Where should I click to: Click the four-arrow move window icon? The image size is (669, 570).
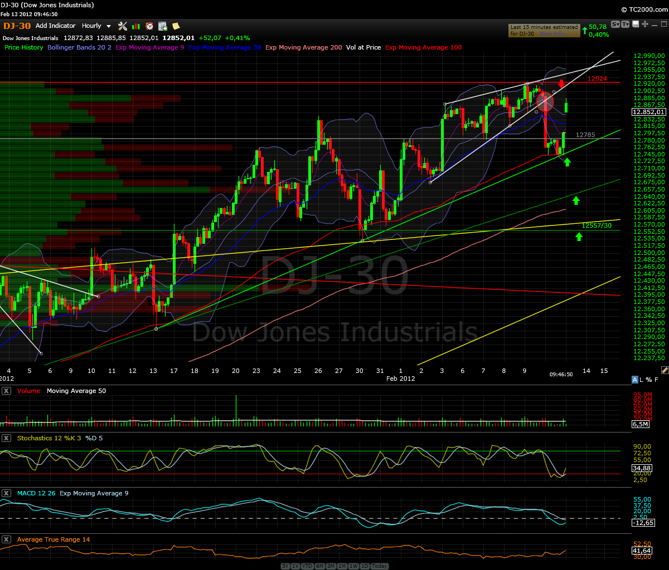[x=644, y=24]
